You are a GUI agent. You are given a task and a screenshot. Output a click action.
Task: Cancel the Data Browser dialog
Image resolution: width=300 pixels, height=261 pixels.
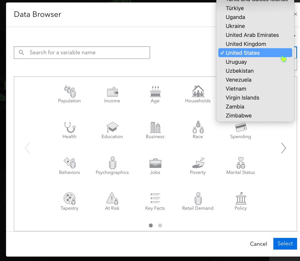(259, 244)
